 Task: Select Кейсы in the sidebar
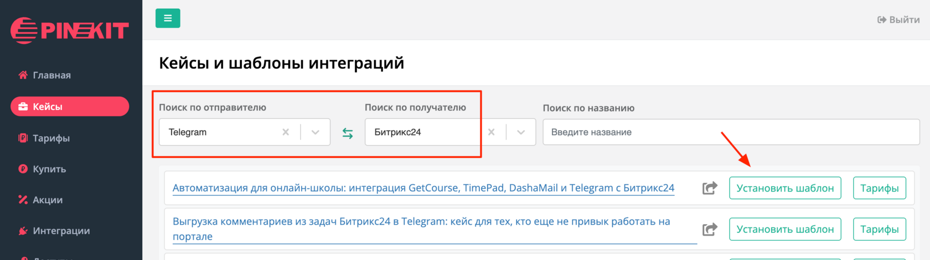(70, 107)
